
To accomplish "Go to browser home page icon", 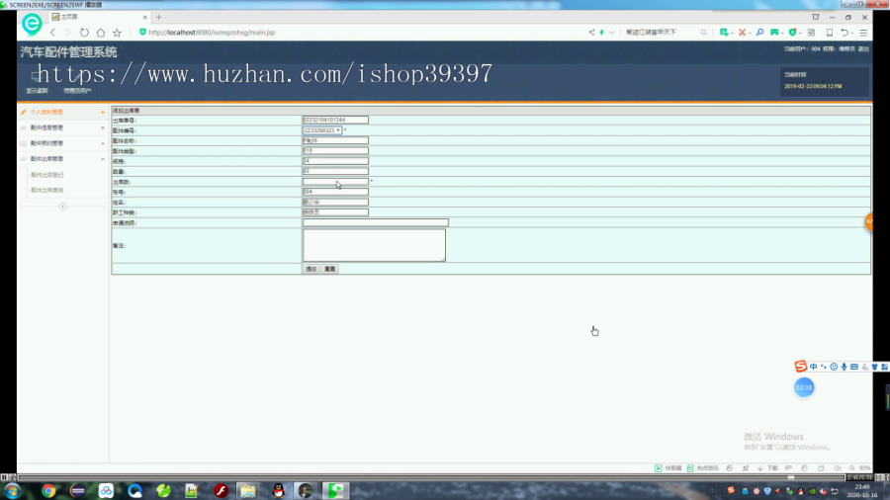I will (x=101, y=33).
